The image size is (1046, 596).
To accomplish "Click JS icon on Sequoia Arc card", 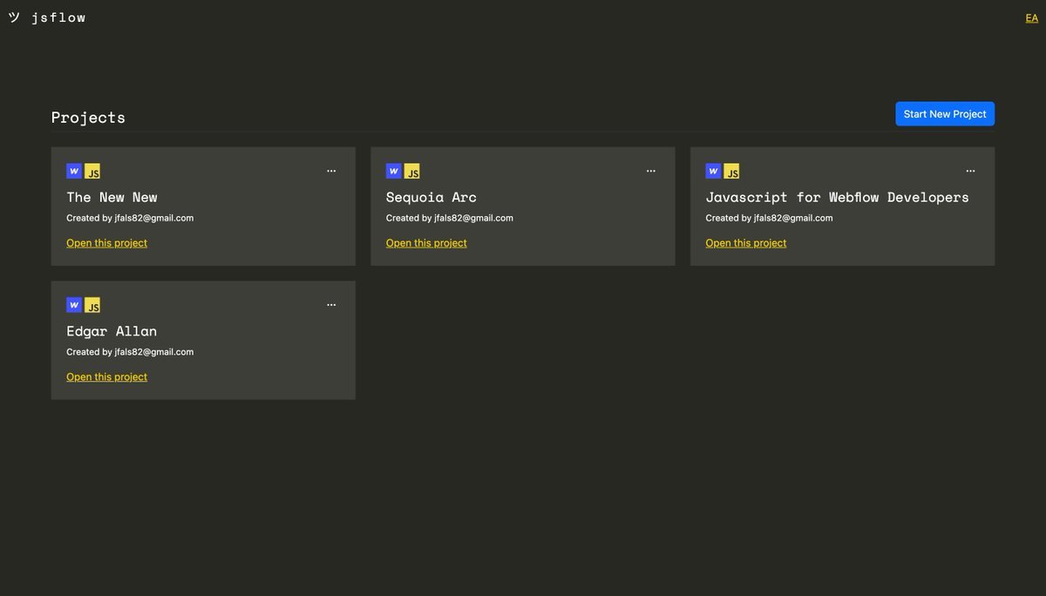I will pyautogui.click(x=412, y=172).
